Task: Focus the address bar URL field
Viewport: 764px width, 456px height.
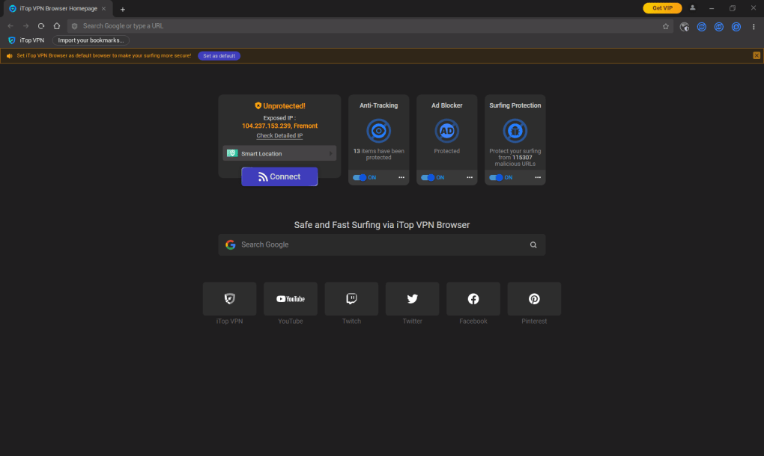Action: (x=370, y=26)
